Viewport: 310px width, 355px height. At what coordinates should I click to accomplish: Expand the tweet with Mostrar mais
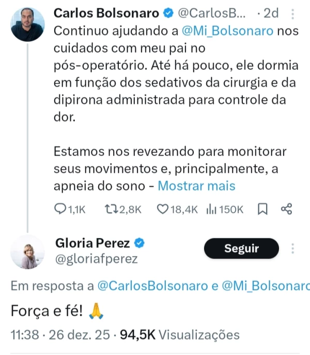click(196, 186)
